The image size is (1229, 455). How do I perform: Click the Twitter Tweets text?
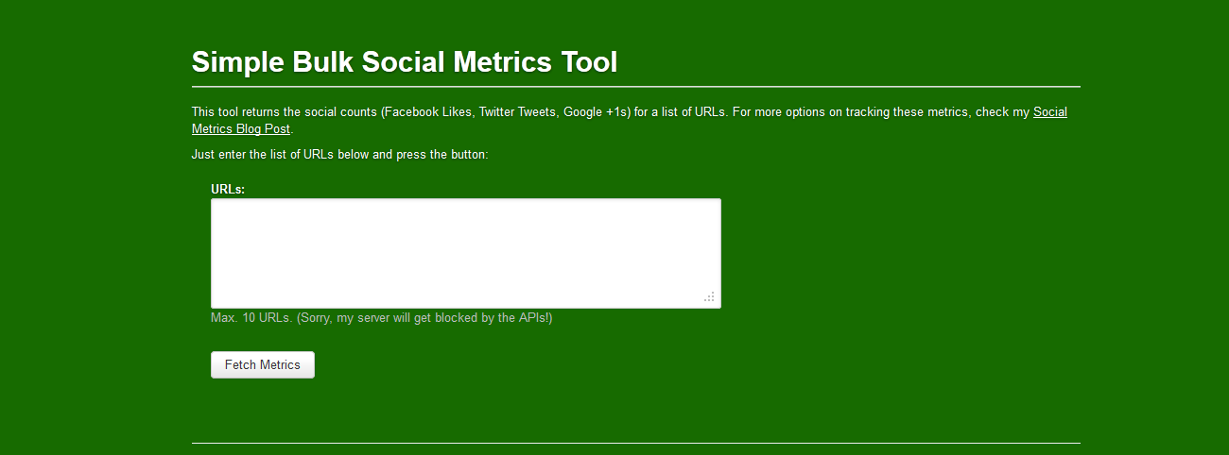click(516, 112)
